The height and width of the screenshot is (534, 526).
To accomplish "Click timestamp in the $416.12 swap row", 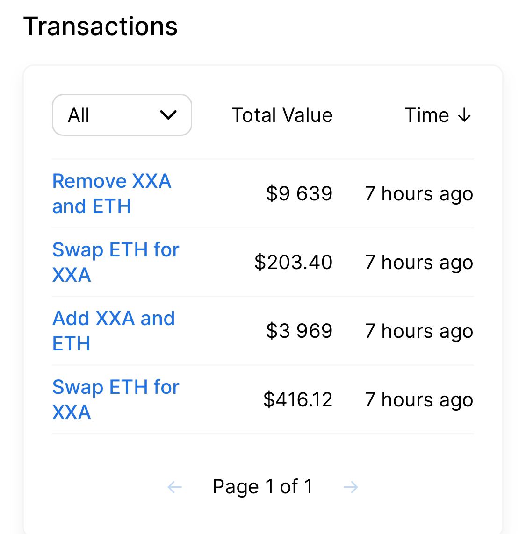I will click(419, 399).
